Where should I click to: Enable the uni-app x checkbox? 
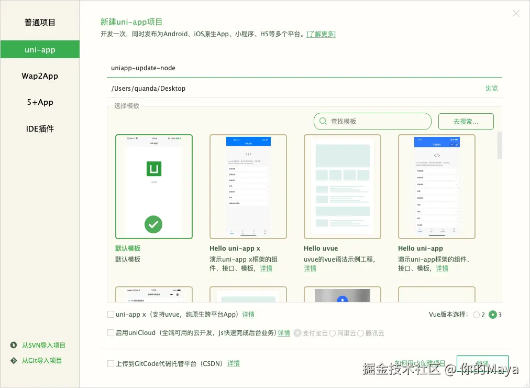[111, 314]
